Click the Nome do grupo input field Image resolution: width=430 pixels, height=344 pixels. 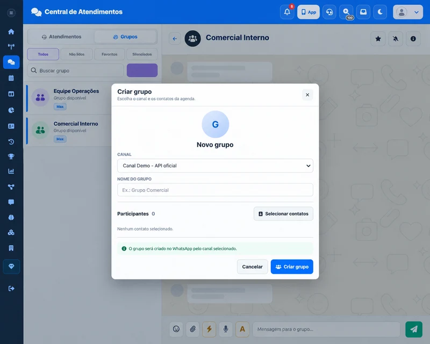point(215,190)
